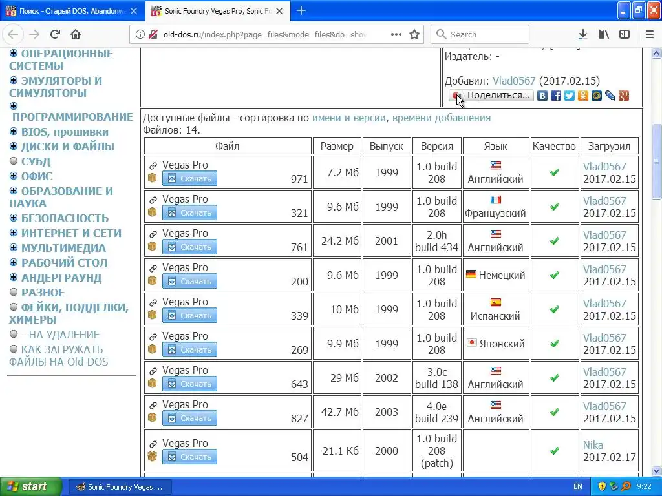Image resolution: width=662 pixels, height=496 pixels.
Task: Click Spanish flag in Испанский row
Action: click(496, 302)
